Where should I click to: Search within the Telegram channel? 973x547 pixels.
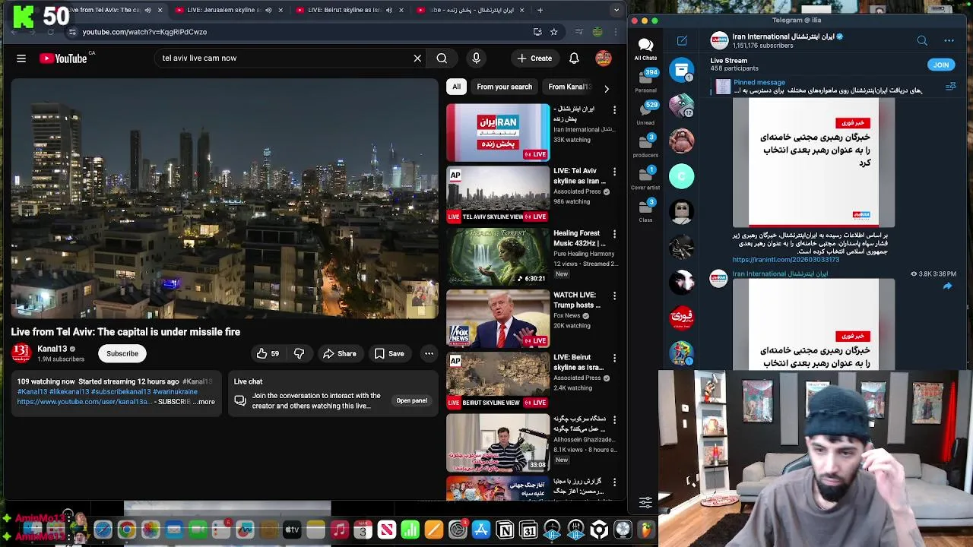(922, 41)
